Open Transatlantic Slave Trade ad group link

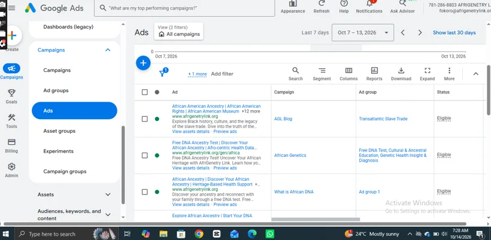pyautogui.click(x=383, y=119)
